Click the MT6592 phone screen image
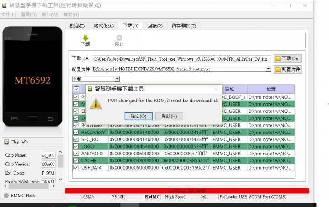The height and width of the screenshot is (207, 329). (32, 80)
